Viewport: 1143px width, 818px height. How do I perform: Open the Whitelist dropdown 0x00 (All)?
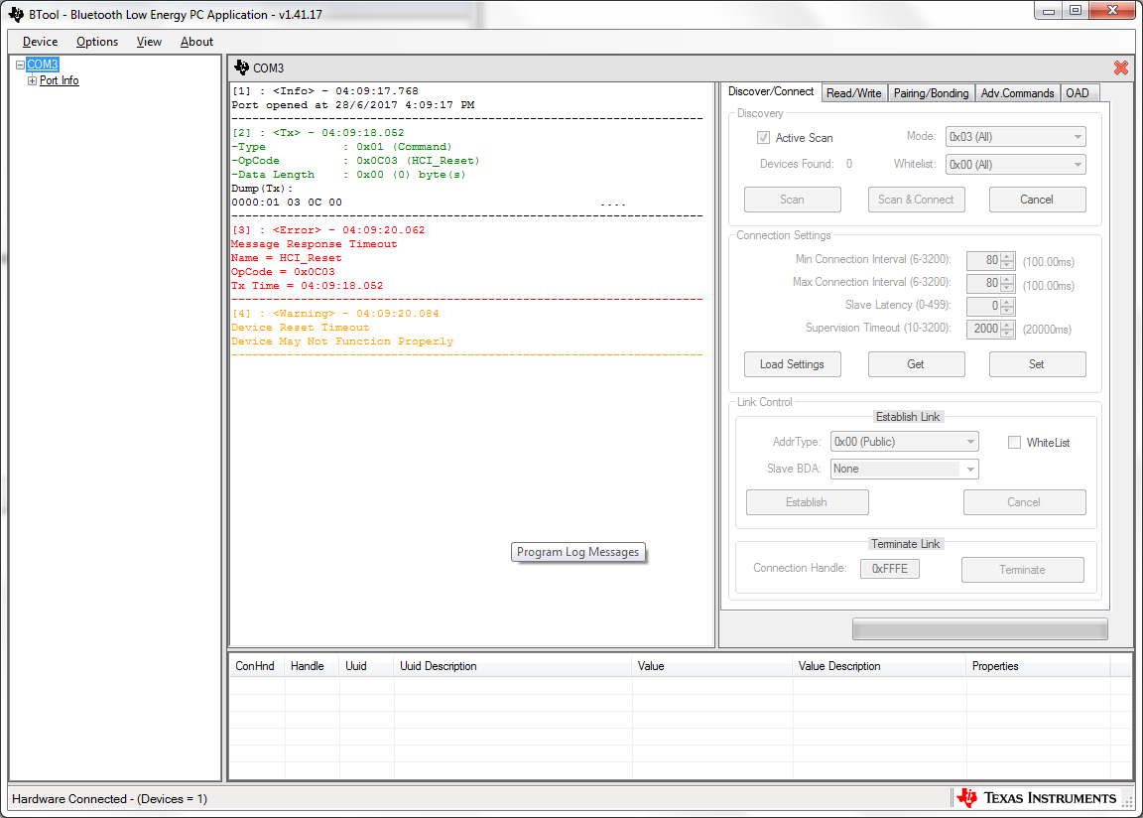[x=1015, y=165]
